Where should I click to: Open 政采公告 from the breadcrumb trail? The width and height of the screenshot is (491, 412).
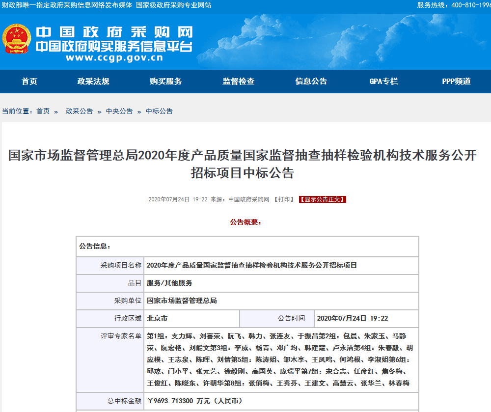click(x=79, y=111)
